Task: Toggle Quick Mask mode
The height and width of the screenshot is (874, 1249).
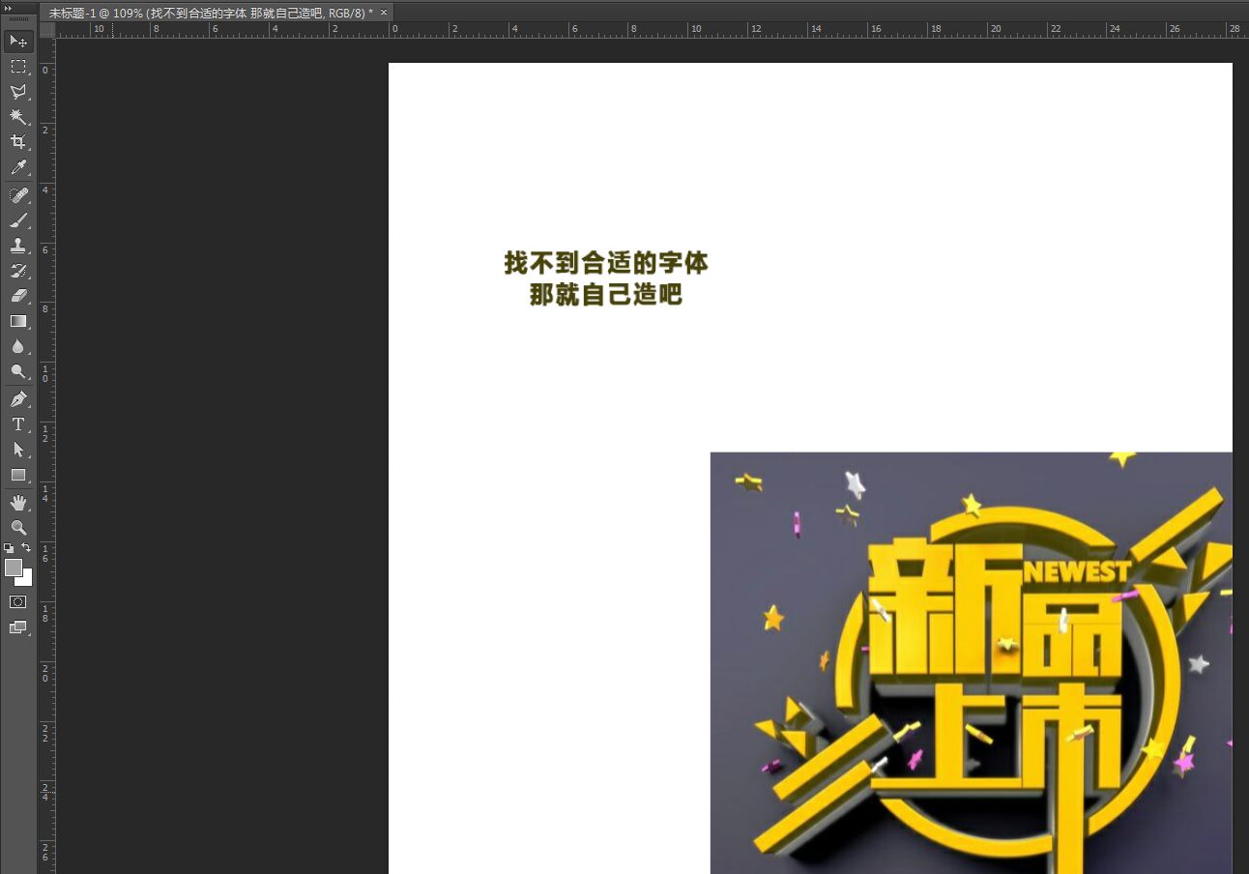Action: tap(18, 601)
